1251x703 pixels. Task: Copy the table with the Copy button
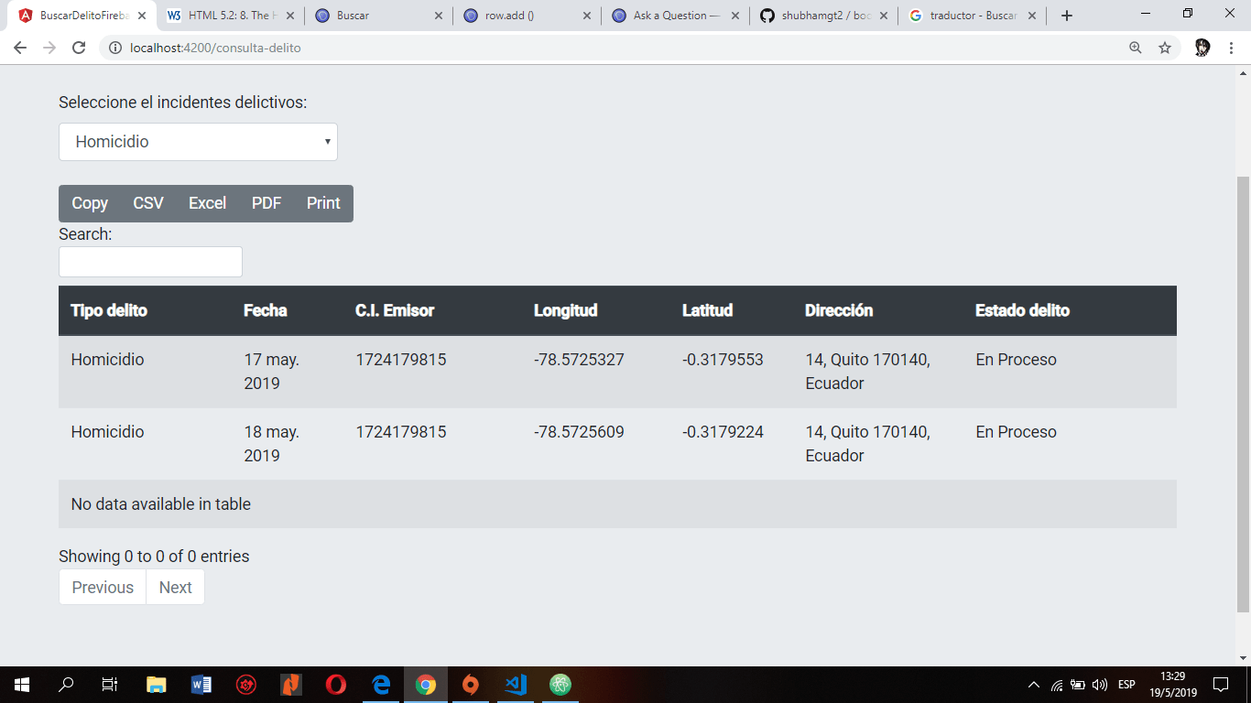point(90,203)
